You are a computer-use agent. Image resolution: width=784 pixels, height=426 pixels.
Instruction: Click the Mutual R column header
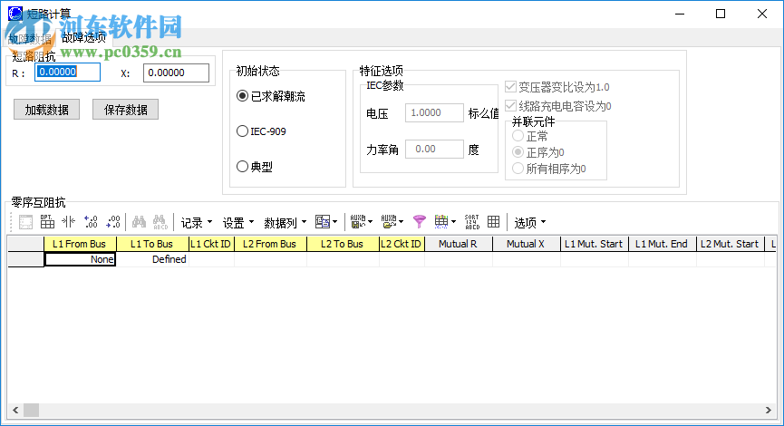(x=459, y=244)
